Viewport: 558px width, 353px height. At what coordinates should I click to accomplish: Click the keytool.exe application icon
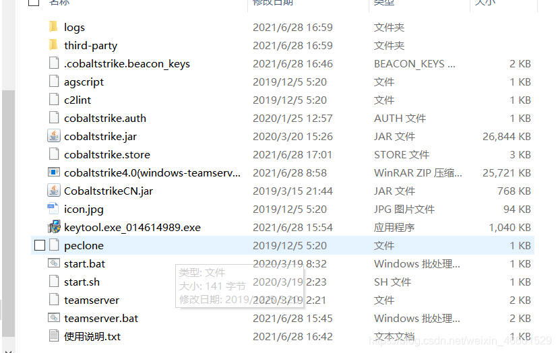54,226
